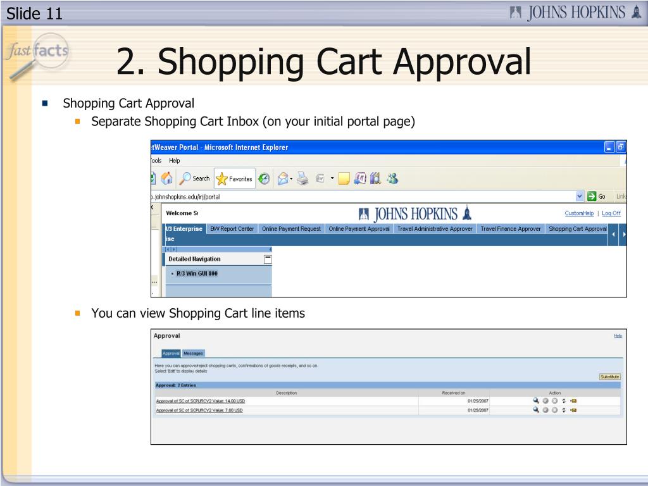The width and height of the screenshot is (648, 486).
Task: Select the R/3 Enterprise portal tab
Action: [x=184, y=228]
